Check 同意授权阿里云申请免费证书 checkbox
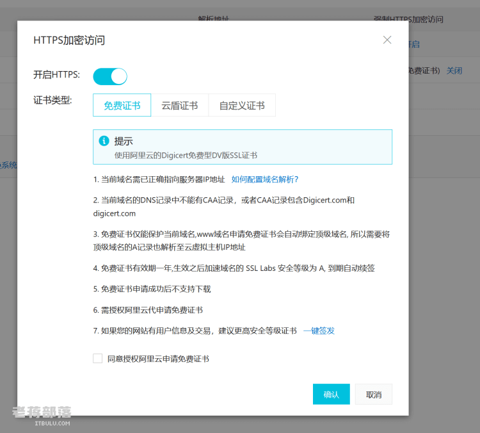 point(98,358)
